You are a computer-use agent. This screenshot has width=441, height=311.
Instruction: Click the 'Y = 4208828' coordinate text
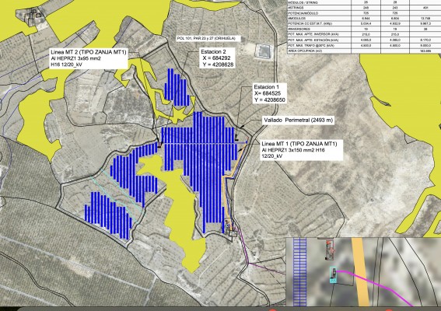pos(218,65)
